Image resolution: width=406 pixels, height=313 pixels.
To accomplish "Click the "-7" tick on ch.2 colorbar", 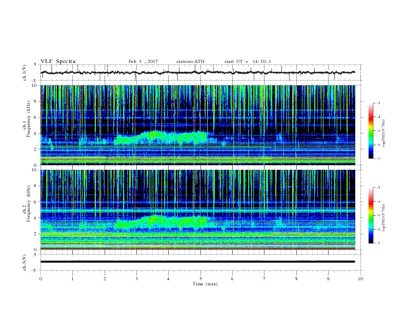I will click(x=378, y=243).
